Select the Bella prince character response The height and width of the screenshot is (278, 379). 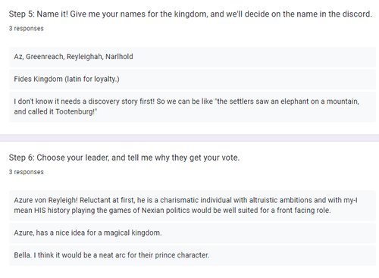(193, 255)
